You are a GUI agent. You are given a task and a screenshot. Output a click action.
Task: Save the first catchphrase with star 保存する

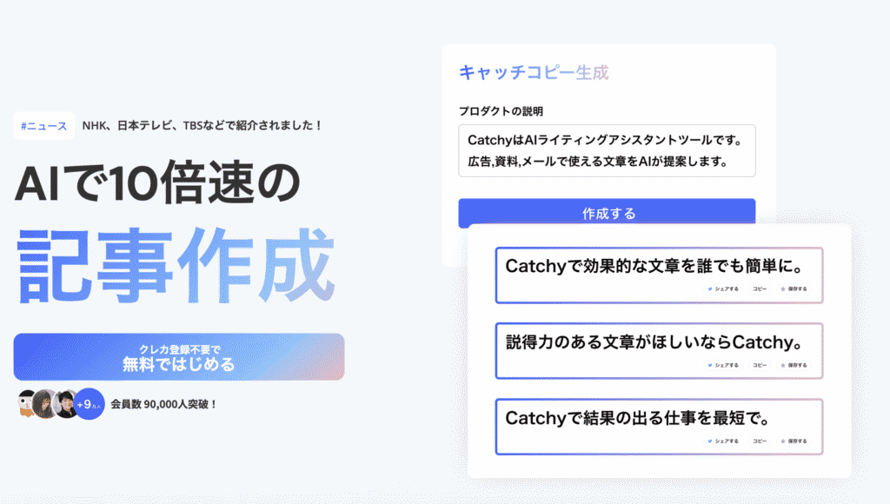point(794,288)
